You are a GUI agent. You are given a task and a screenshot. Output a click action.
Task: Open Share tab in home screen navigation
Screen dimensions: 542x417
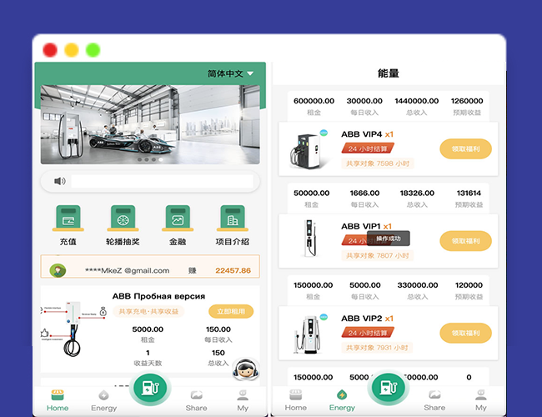coord(197,399)
